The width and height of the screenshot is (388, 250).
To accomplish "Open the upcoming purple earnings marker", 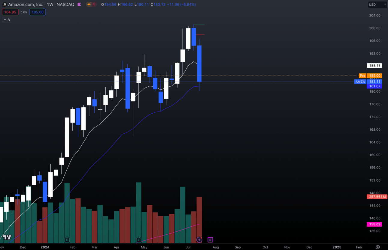I will (210, 240).
